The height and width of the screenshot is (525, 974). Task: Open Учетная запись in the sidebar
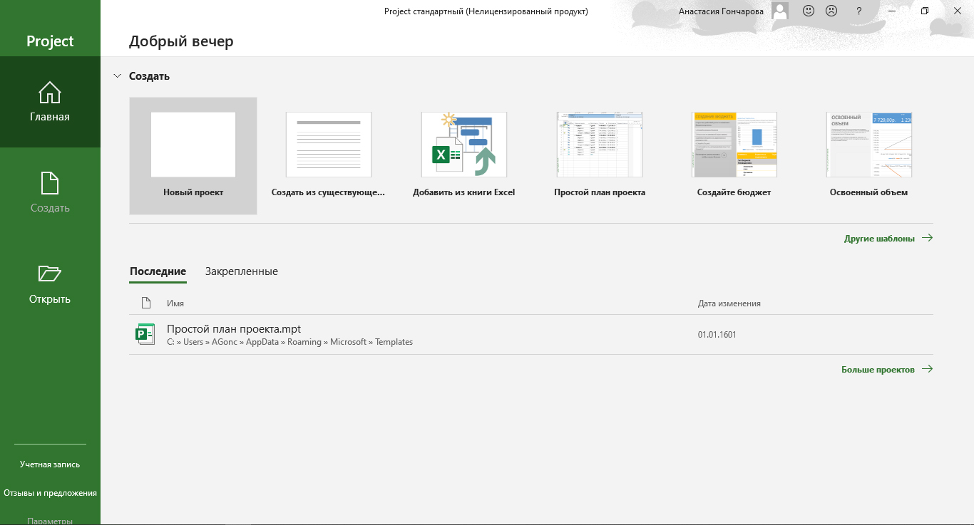pyautogui.click(x=50, y=464)
